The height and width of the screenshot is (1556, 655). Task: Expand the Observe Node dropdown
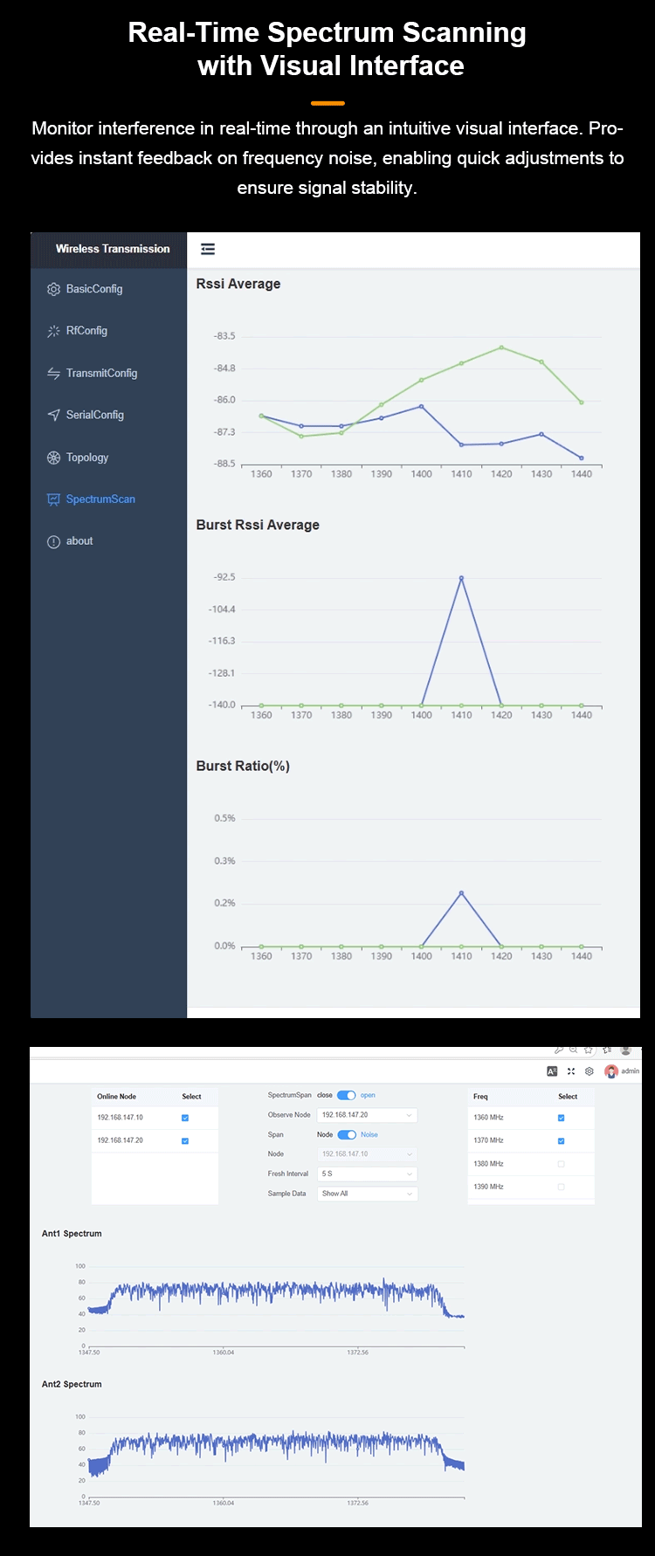pyautogui.click(x=367, y=1115)
